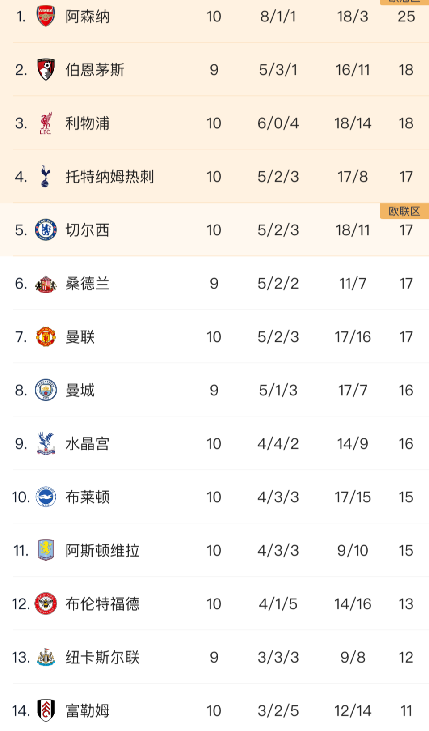Click the Sunderland club crest
Image resolution: width=429 pixels, height=731 pixels.
[46, 283]
